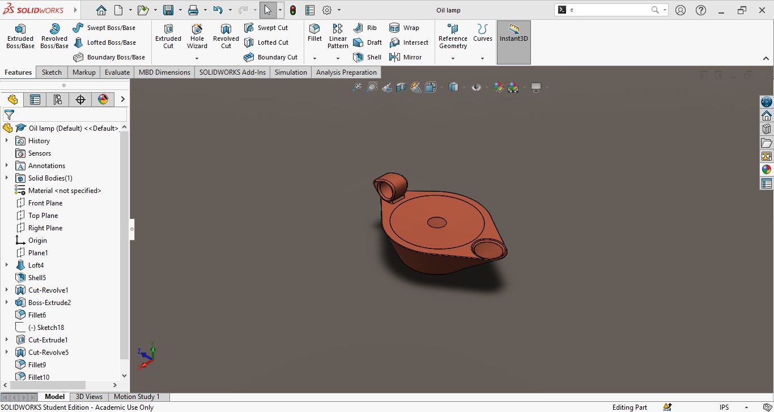
Task: Open the Motion Study 1 tab
Action: [x=137, y=397]
